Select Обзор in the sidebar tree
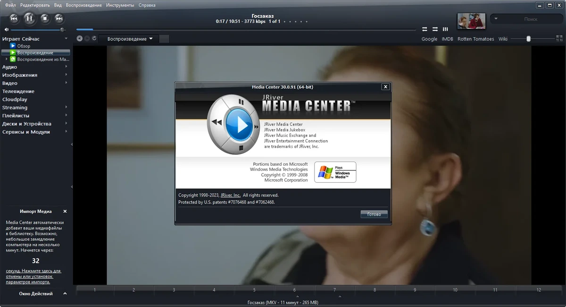This screenshot has width=566, height=307. click(24, 46)
